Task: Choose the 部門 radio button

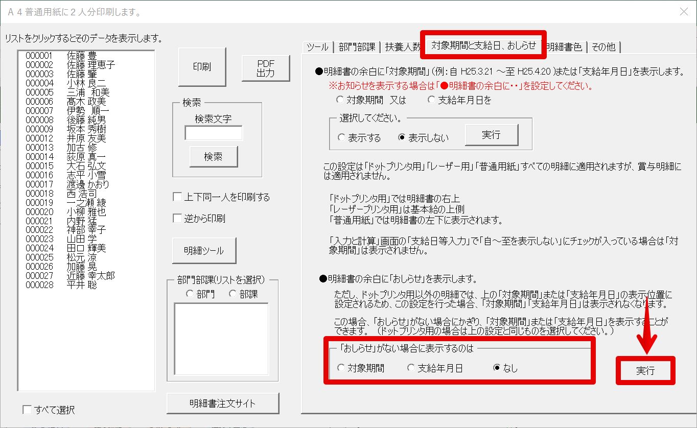Action: tap(191, 294)
